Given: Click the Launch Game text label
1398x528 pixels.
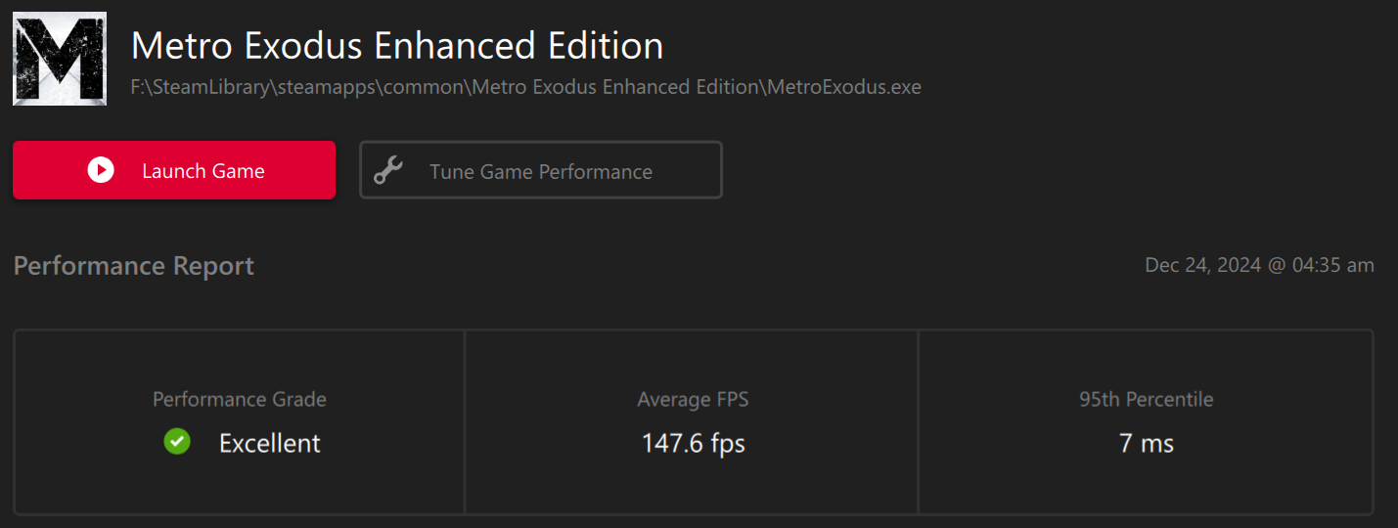Looking at the screenshot, I should click(203, 171).
